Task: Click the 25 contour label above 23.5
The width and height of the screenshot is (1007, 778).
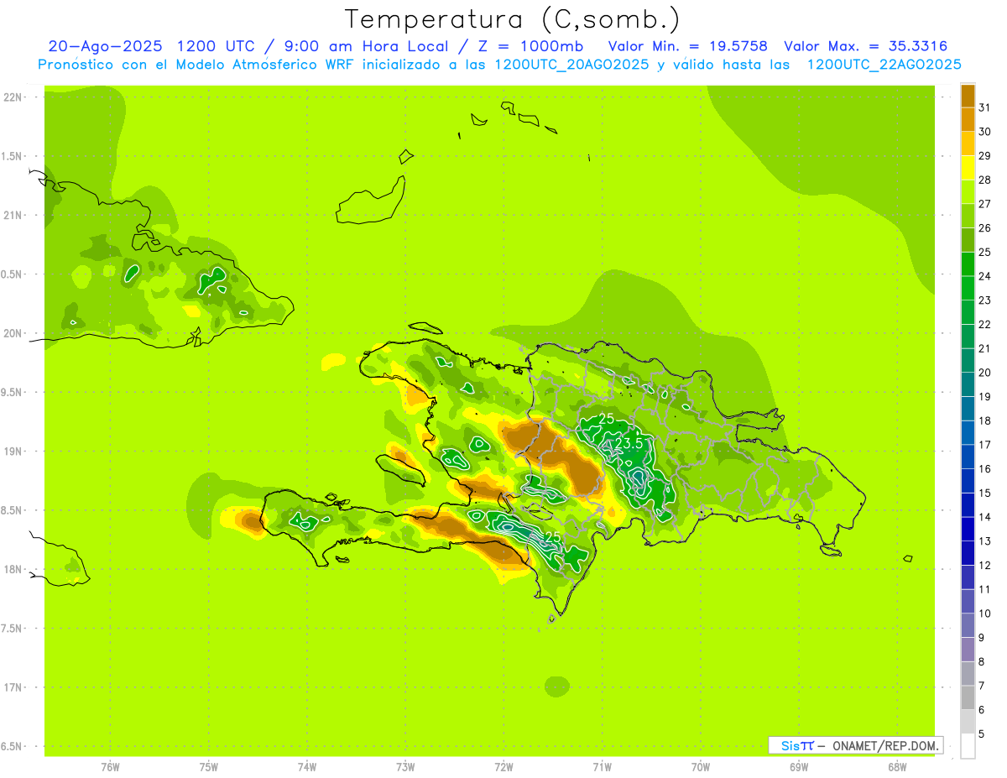Action: [607, 419]
